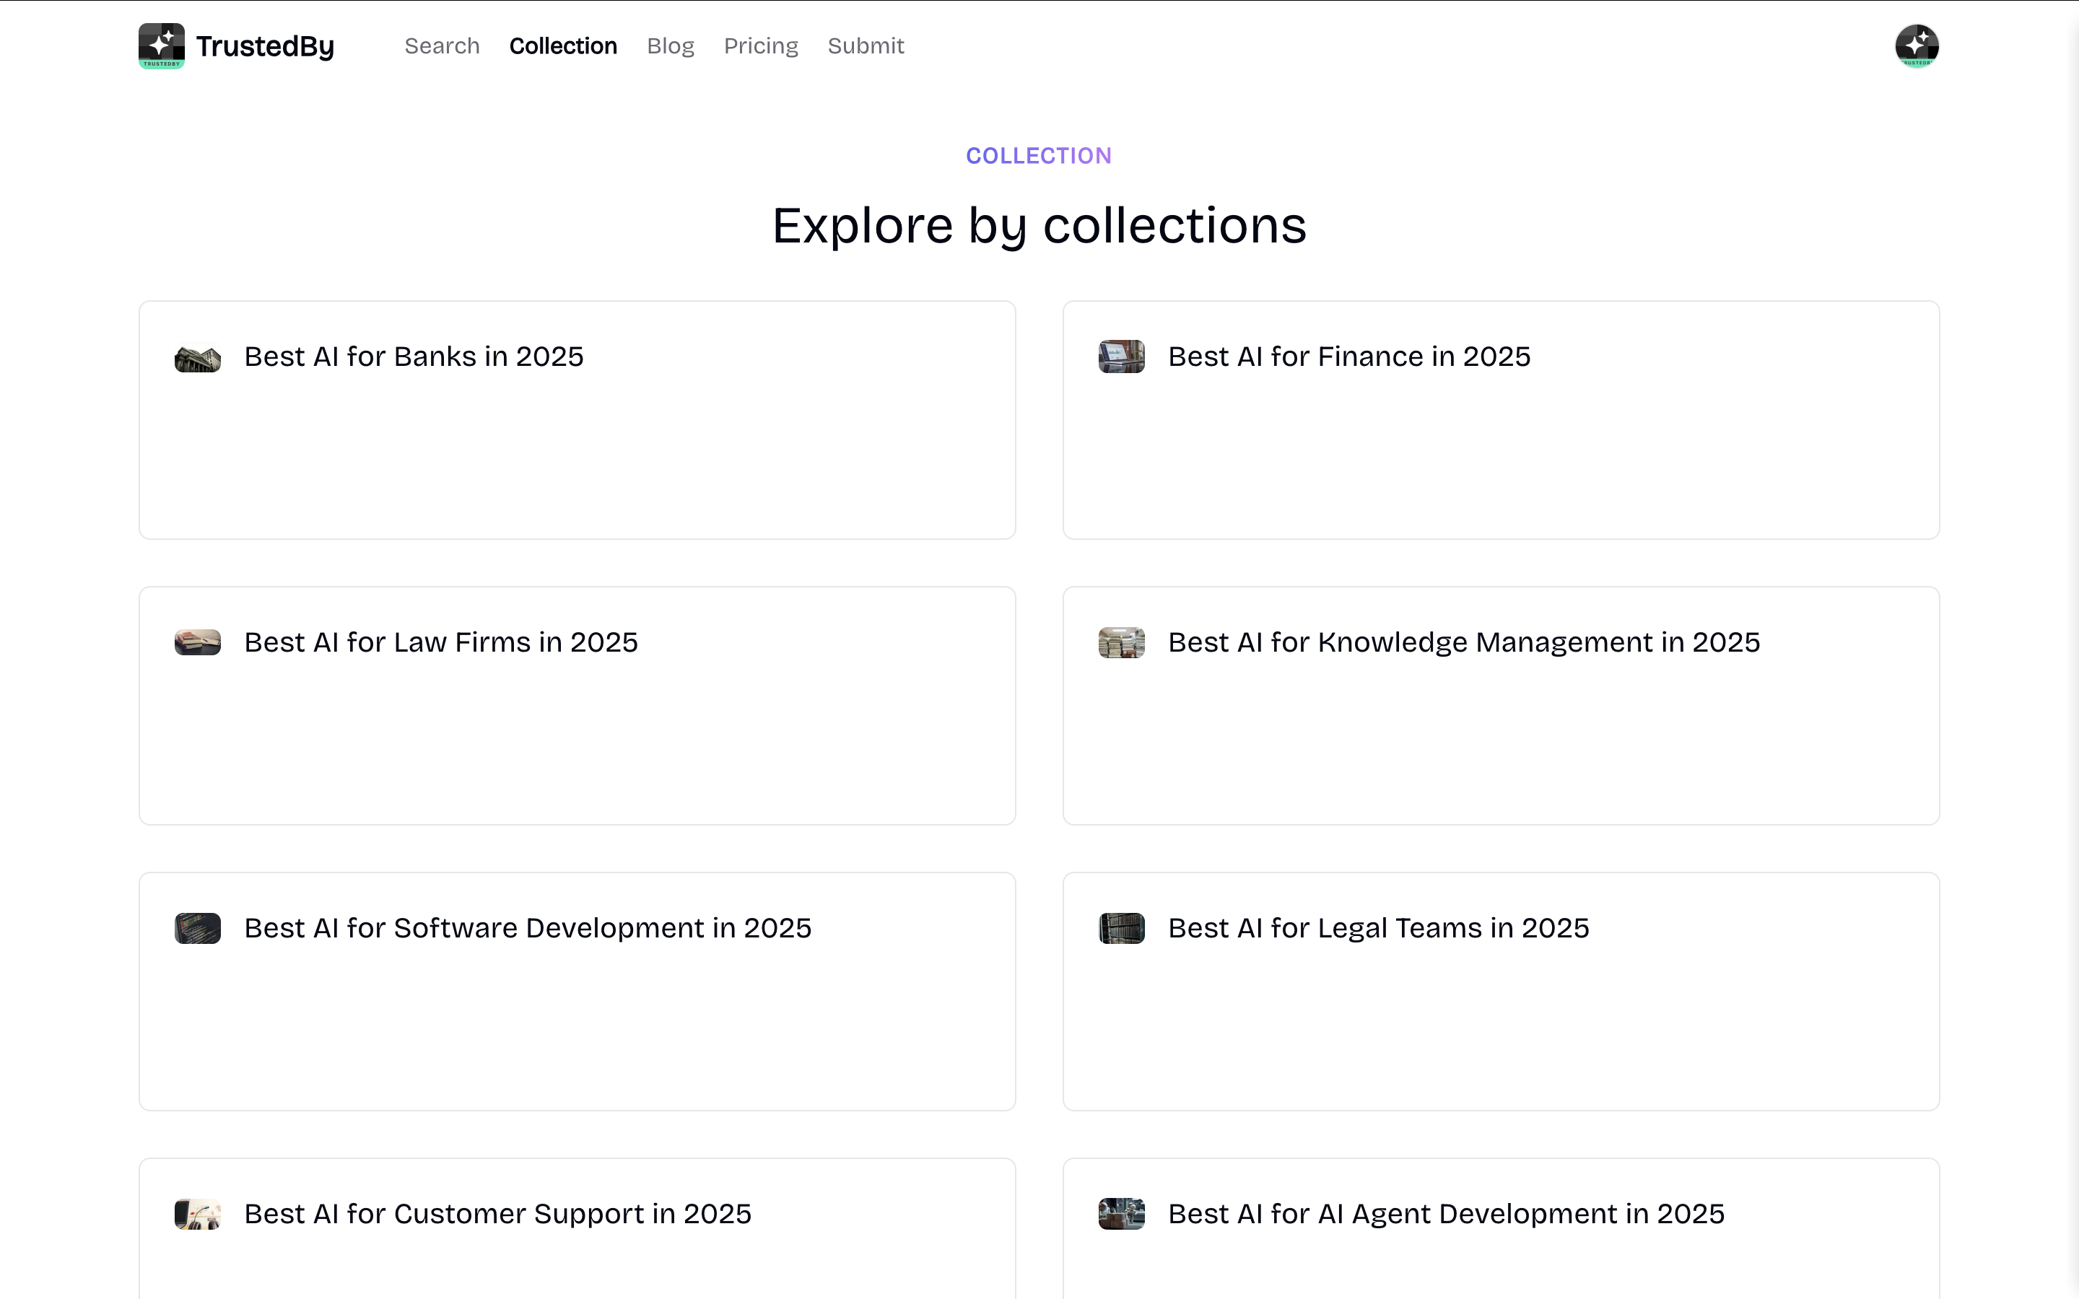This screenshot has width=2079, height=1299.
Task: Click the AI Agent Development thumbnail
Action: click(x=1121, y=1214)
